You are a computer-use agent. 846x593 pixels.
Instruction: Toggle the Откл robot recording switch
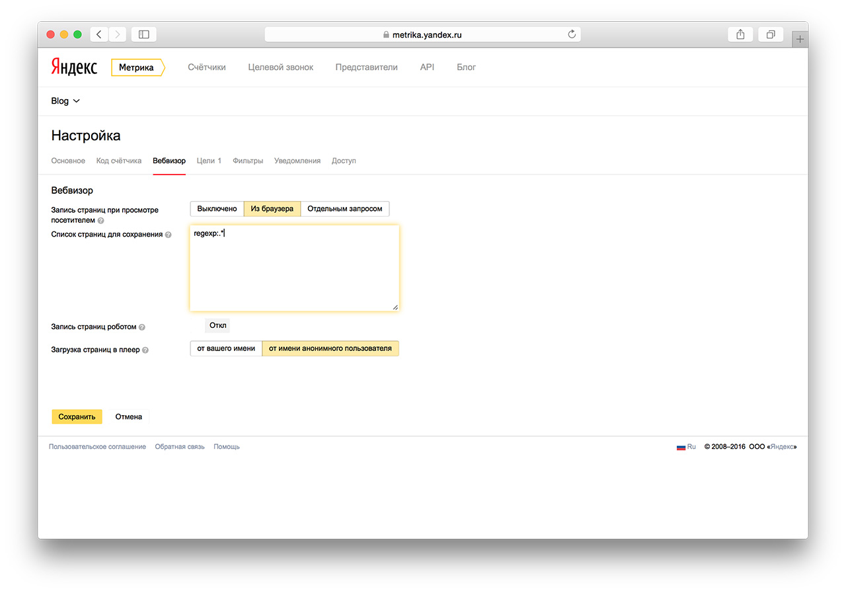coord(217,325)
